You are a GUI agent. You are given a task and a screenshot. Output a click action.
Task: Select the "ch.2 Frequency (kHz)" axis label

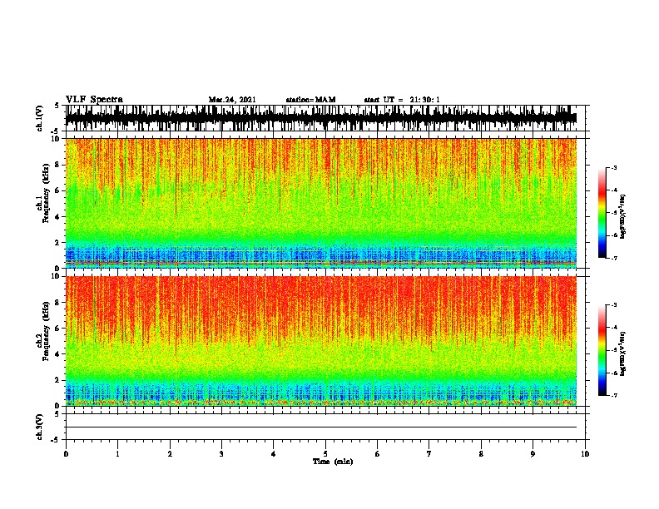click(x=42, y=331)
